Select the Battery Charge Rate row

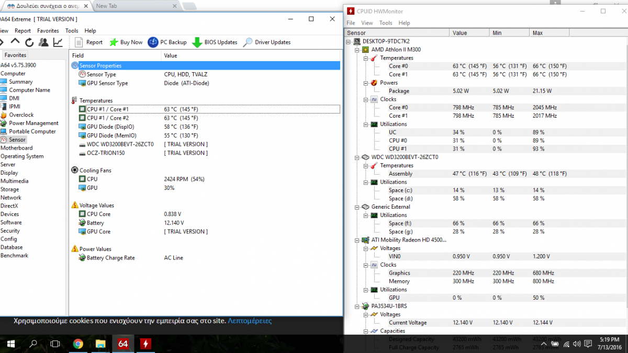tap(206, 258)
